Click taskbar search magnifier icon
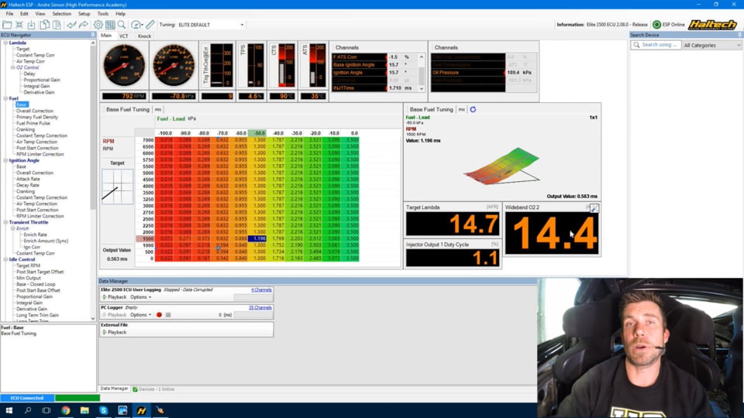The height and width of the screenshot is (418, 744). pyautogui.click(x=28, y=410)
